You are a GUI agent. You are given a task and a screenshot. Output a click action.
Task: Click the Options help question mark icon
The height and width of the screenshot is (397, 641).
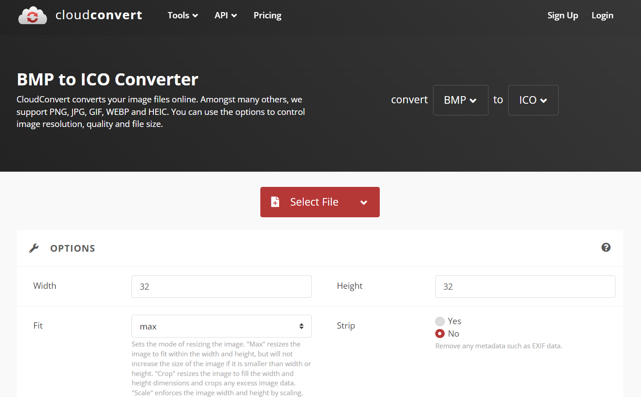[606, 247]
